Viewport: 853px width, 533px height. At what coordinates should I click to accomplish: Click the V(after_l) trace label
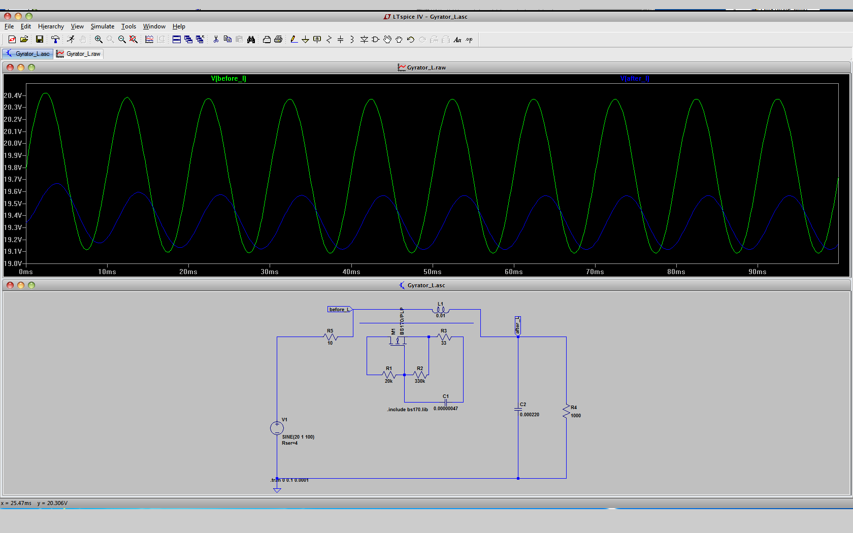click(635, 79)
